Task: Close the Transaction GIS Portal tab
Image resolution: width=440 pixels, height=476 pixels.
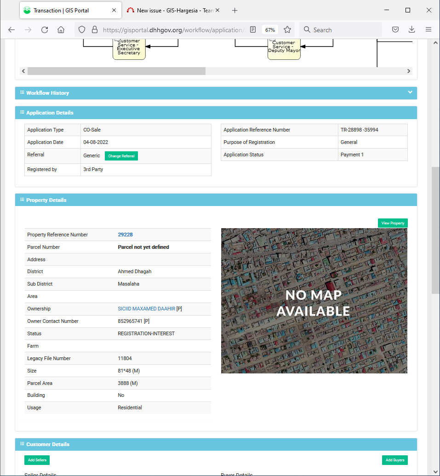Action: click(x=114, y=10)
